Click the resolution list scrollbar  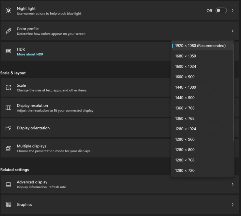coord(233,93)
